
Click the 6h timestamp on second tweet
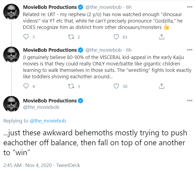pos(129,50)
